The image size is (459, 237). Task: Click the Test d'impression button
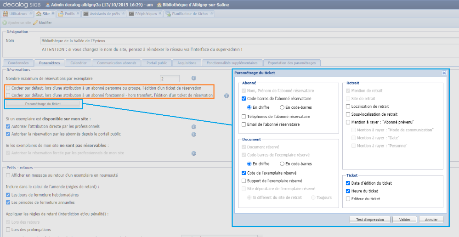coord(370,220)
